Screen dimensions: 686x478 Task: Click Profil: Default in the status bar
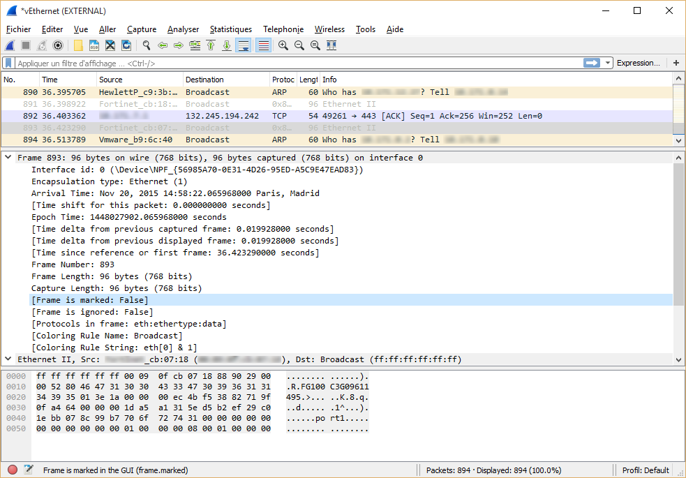point(646,470)
